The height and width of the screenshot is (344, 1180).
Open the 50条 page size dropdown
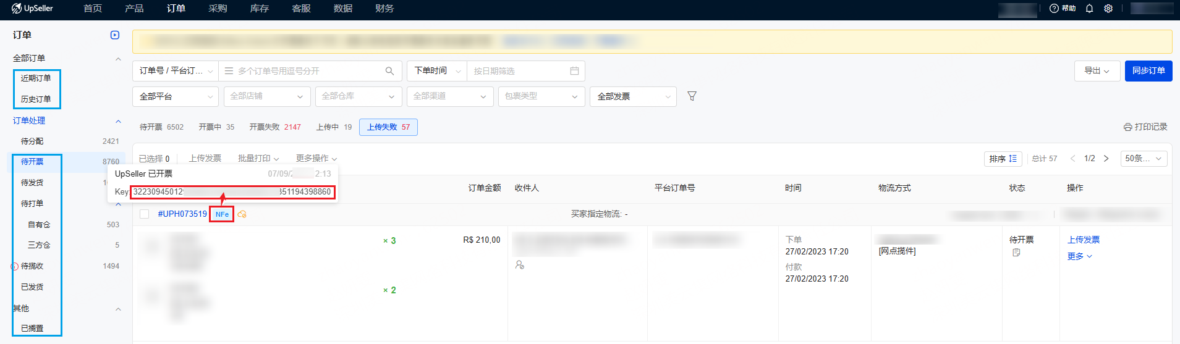(x=1143, y=159)
